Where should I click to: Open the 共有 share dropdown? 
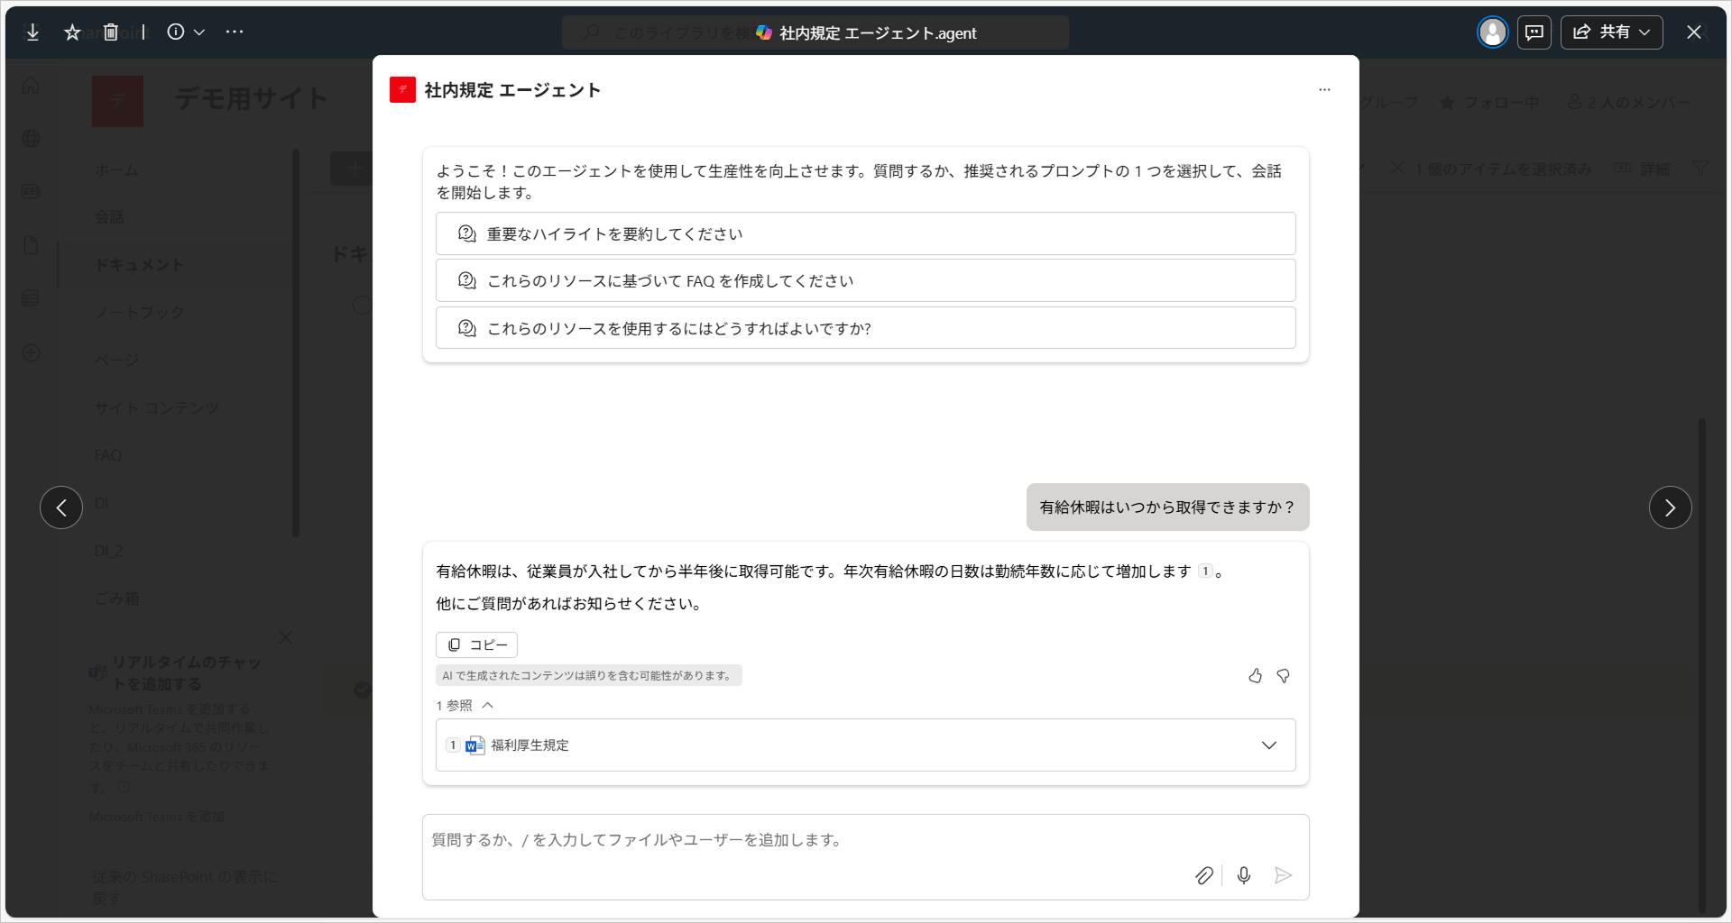(1611, 32)
